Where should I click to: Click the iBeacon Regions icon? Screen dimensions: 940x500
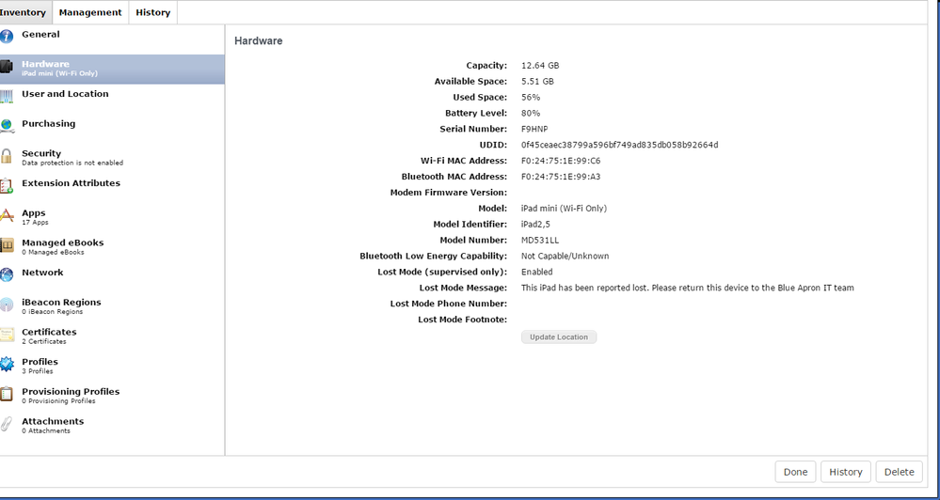pyautogui.click(x=6, y=305)
